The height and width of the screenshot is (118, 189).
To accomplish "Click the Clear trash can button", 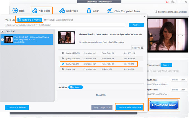I will tap(93, 11).
